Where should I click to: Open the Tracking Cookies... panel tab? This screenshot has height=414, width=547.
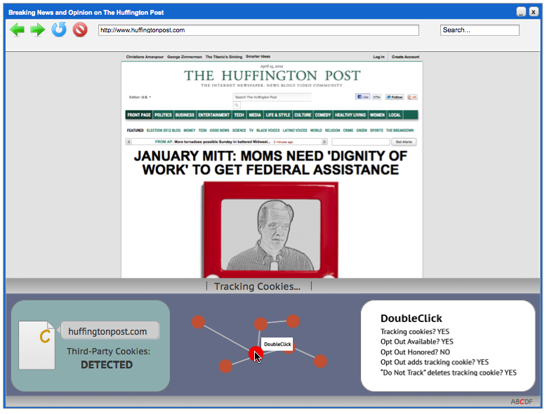(x=258, y=286)
